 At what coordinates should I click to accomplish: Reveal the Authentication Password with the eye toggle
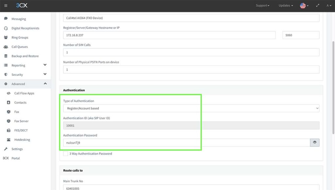pyautogui.click(x=315, y=143)
